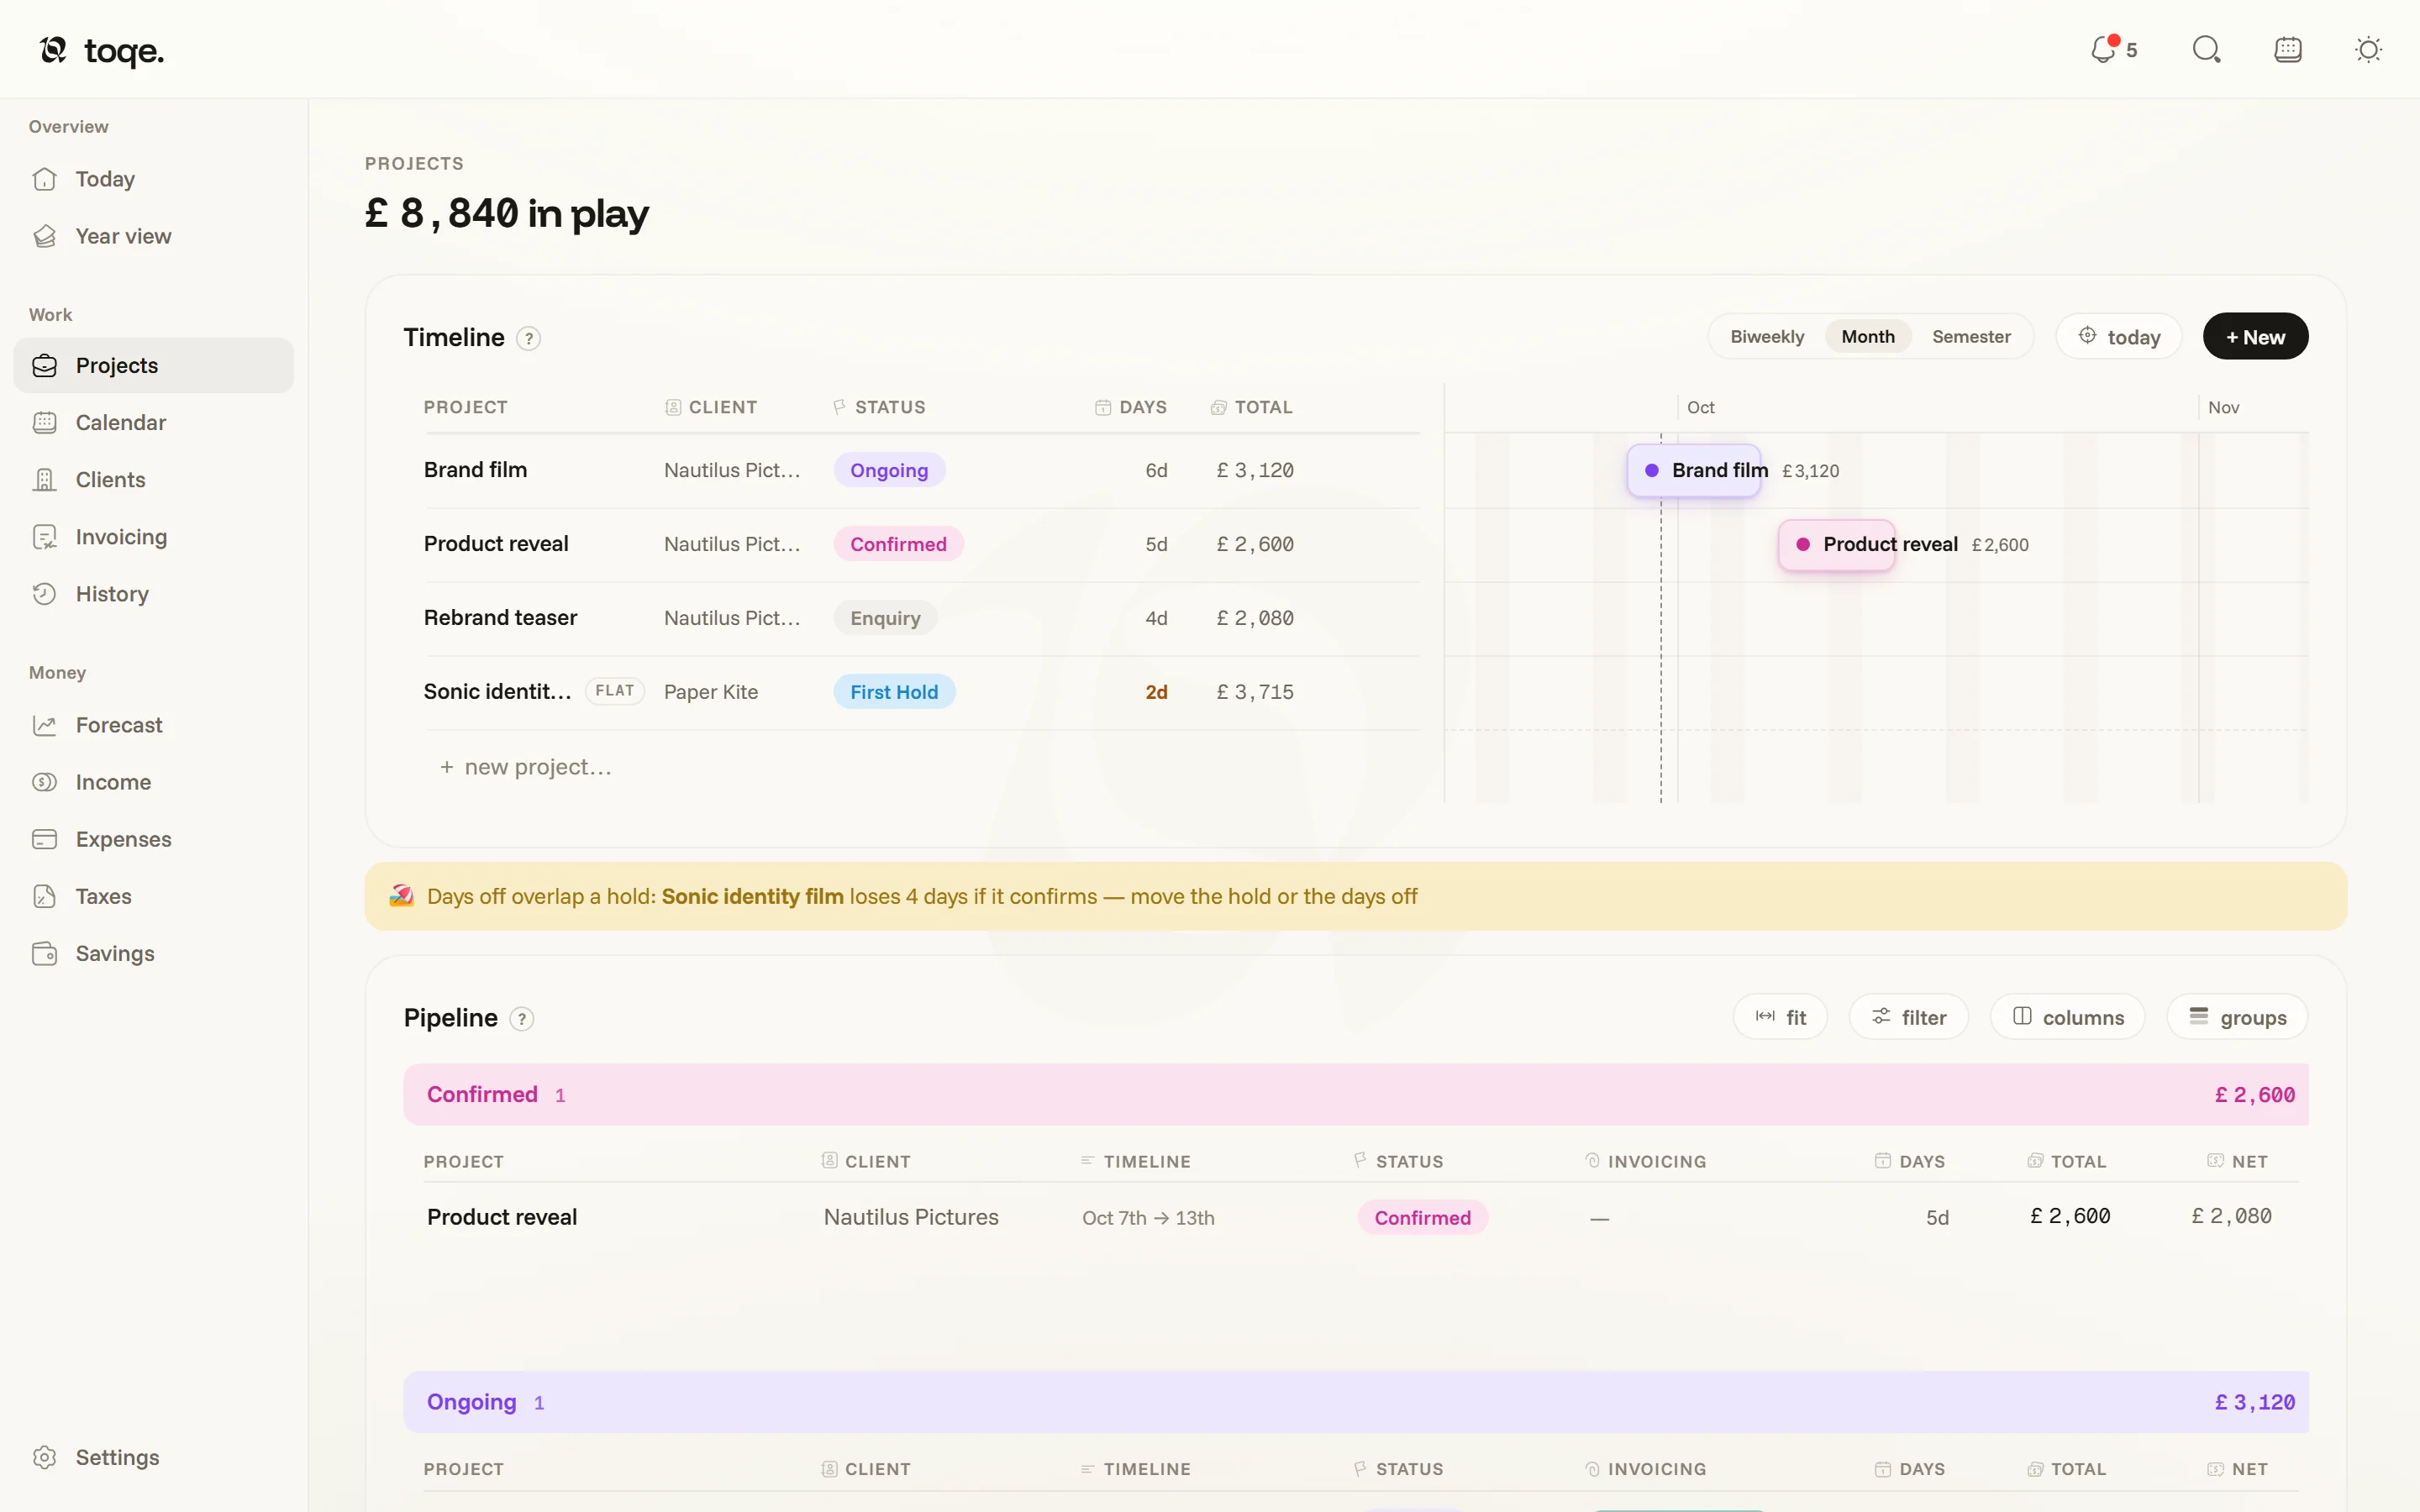
Task: Open Forecast under Money
Action: coord(153,725)
